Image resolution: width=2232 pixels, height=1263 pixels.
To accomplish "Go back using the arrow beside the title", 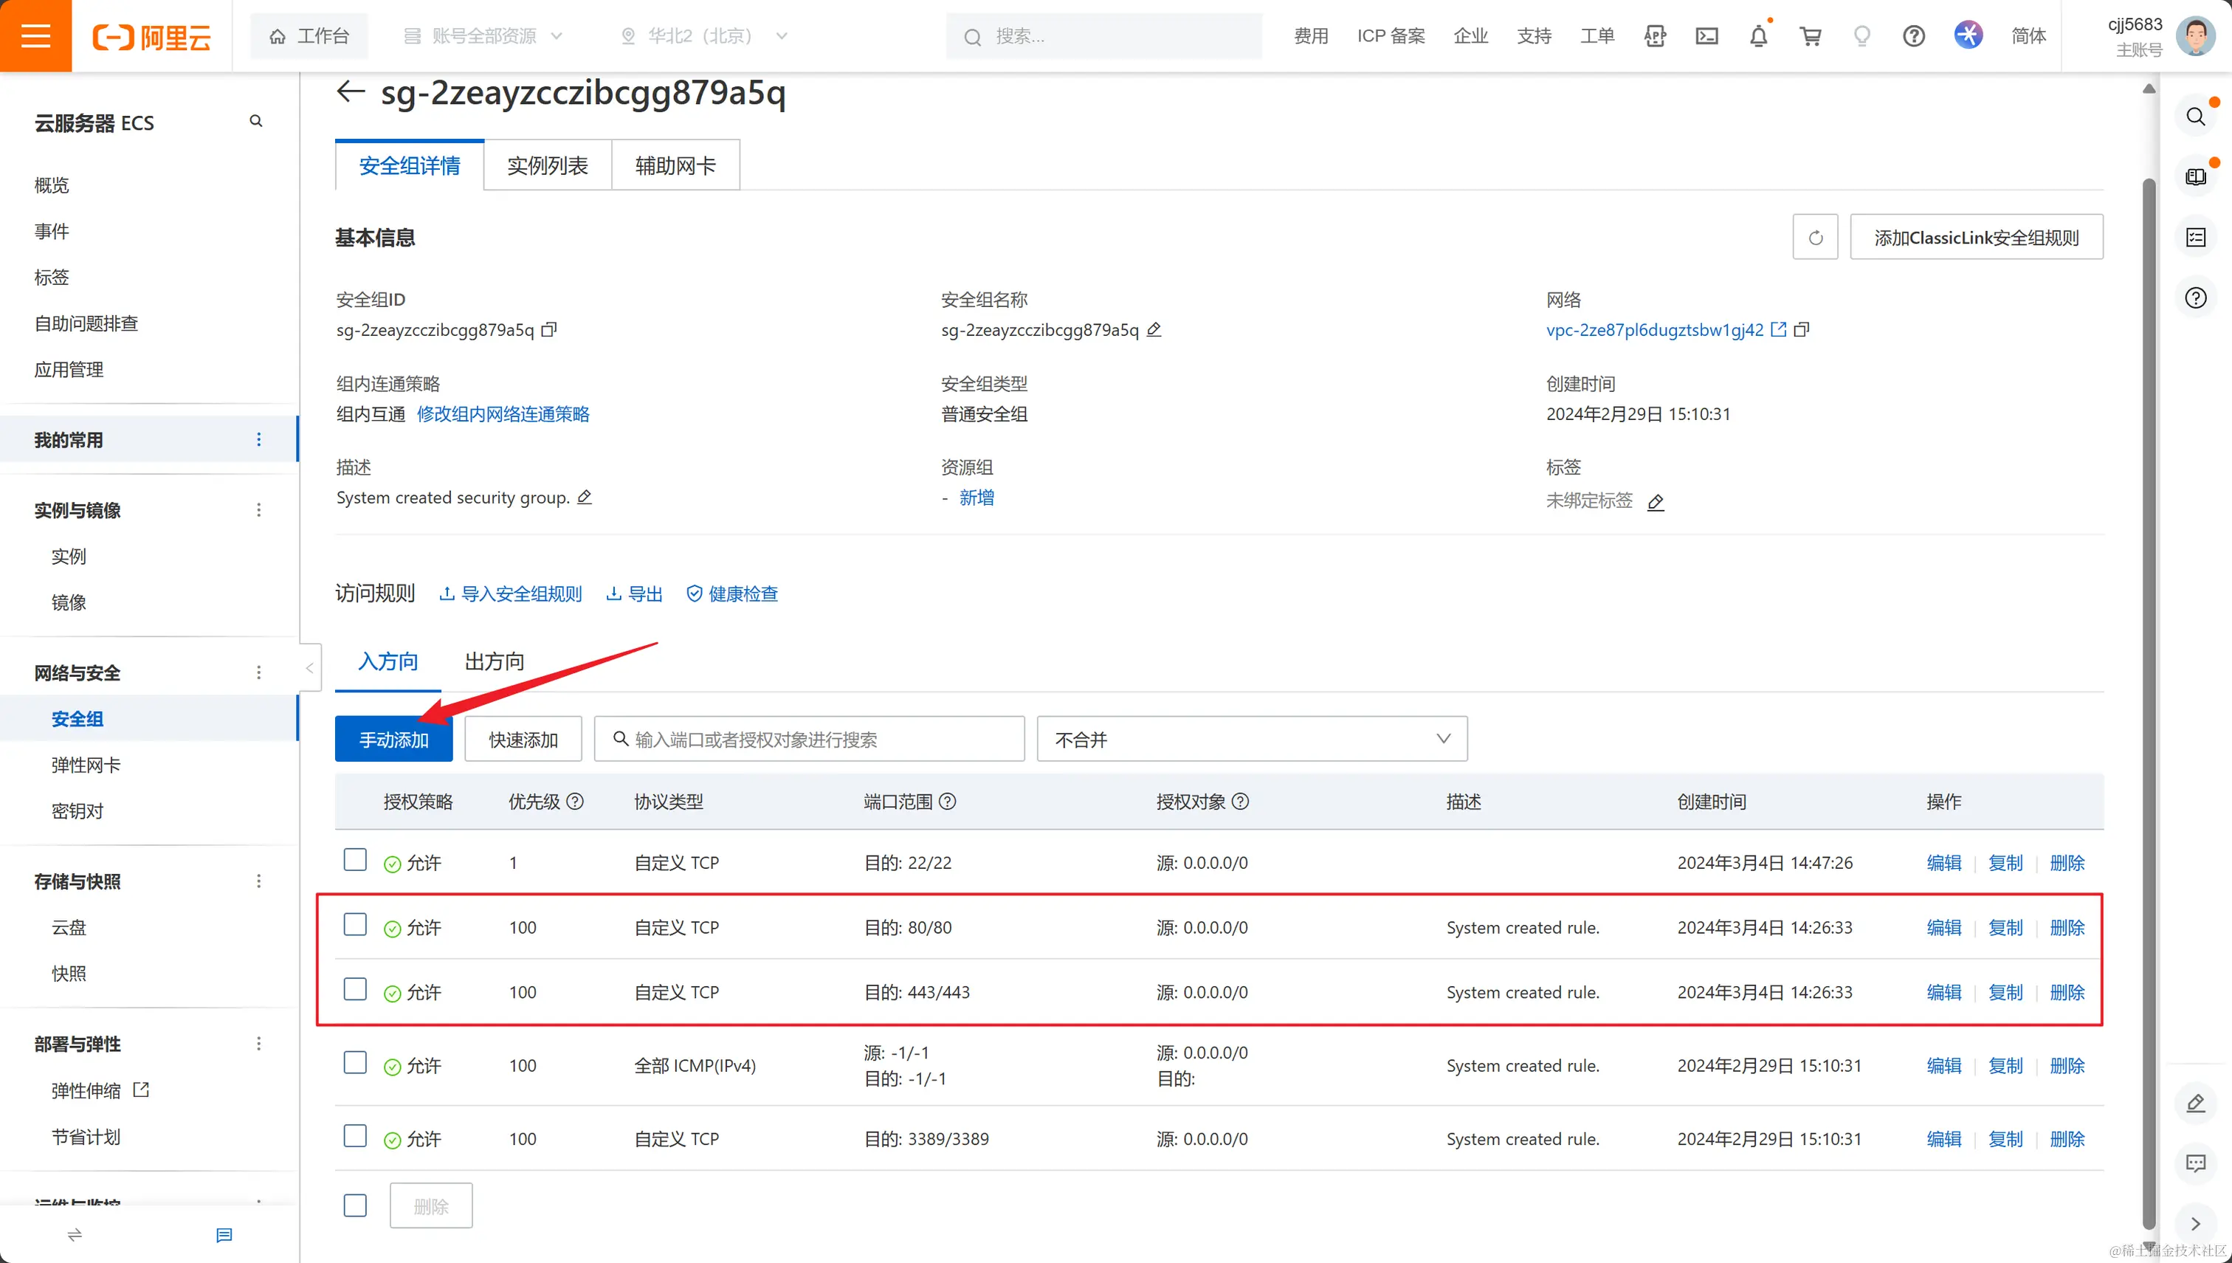I will click(351, 91).
